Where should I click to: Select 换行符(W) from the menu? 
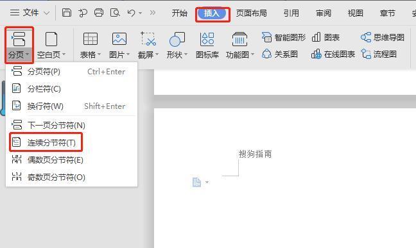point(72,106)
